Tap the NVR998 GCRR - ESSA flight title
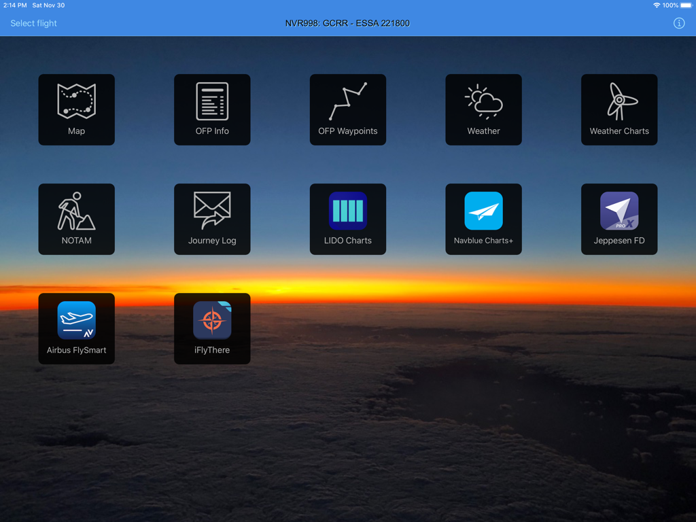The height and width of the screenshot is (522, 696). (x=347, y=23)
